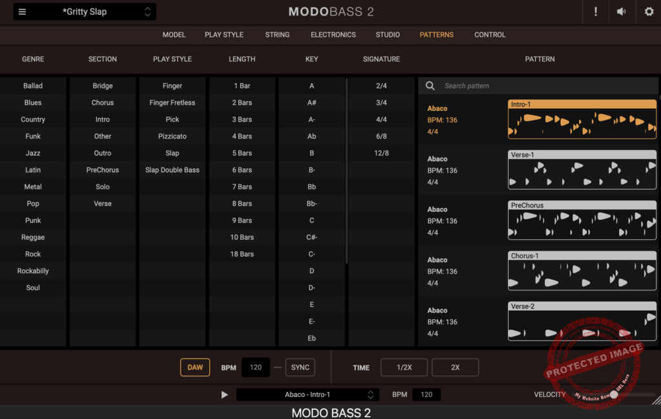
Task: Toggle the DAW button
Action: (195, 367)
